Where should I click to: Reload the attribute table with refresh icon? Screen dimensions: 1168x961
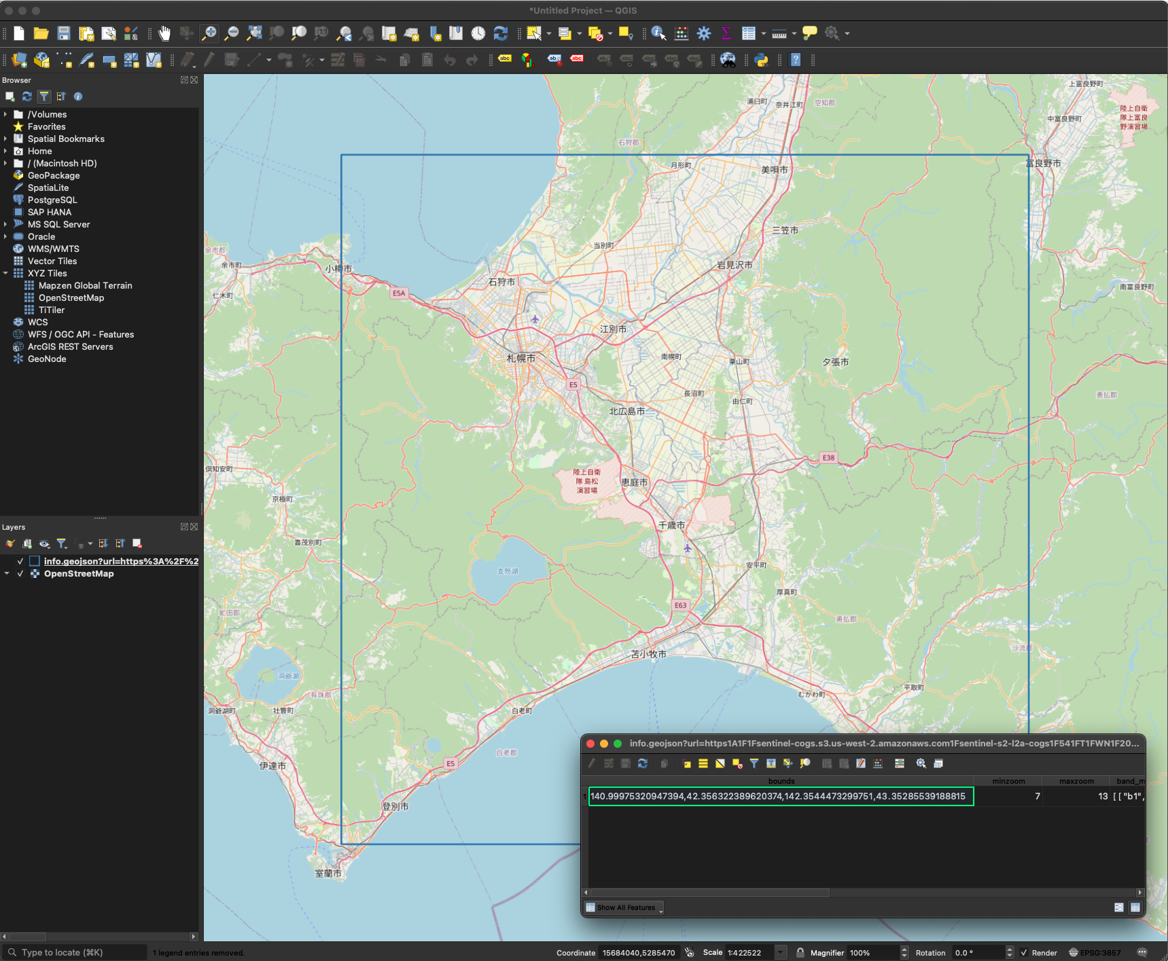[643, 763]
